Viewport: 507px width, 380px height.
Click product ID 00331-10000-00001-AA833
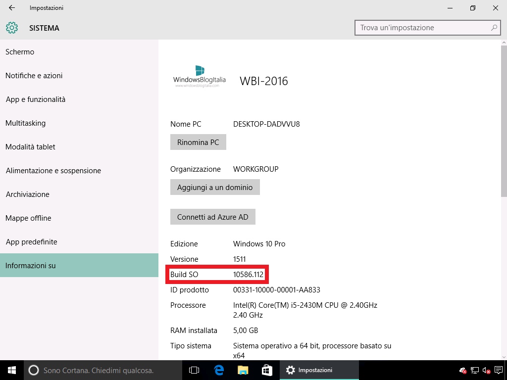coord(277,290)
